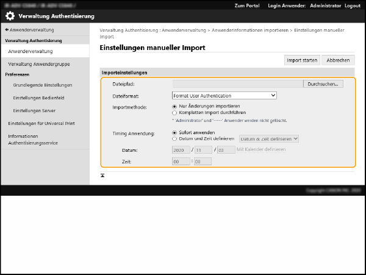Viewport: 366px width, 275px height.
Task: Open the Dateiformat dropdown
Action: 224,95
